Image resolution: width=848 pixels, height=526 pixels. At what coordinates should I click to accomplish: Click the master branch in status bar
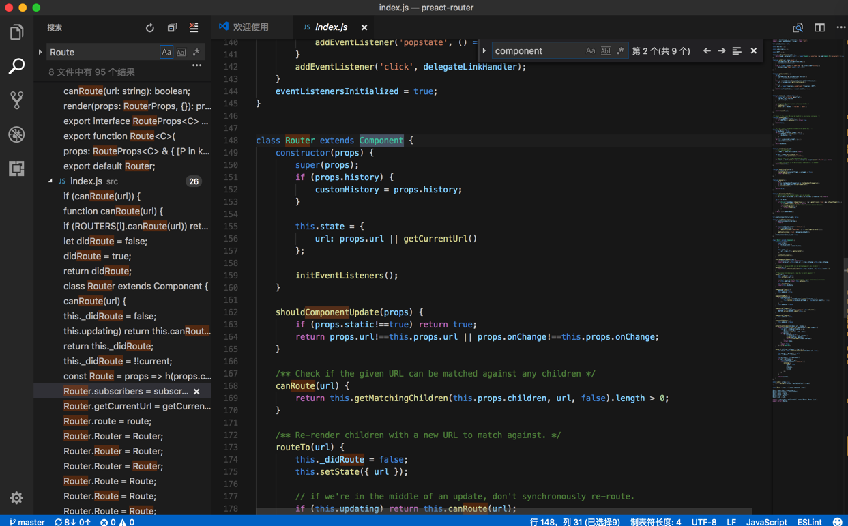point(27,521)
